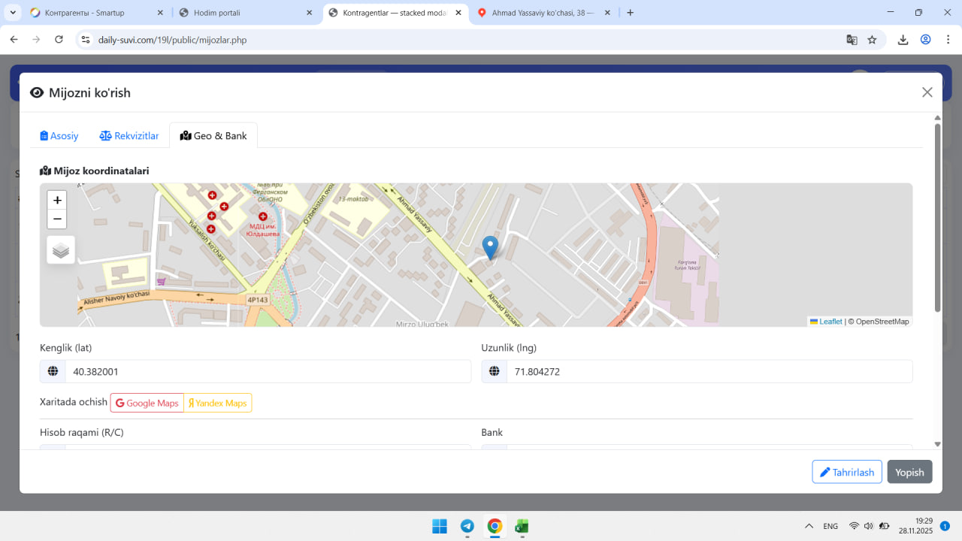This screenshot has width=962, height=541.
Task: Reload the current page
Action: pyautogui.click(x=59, y=40)
